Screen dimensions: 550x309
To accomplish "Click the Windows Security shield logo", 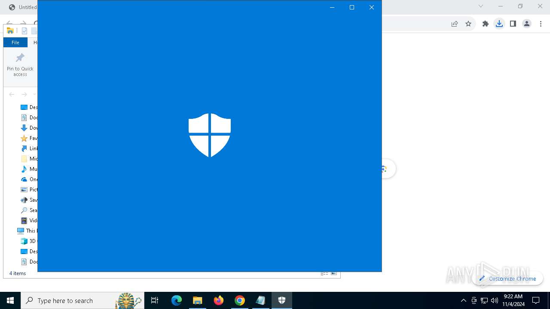I will tap(210, 135).
